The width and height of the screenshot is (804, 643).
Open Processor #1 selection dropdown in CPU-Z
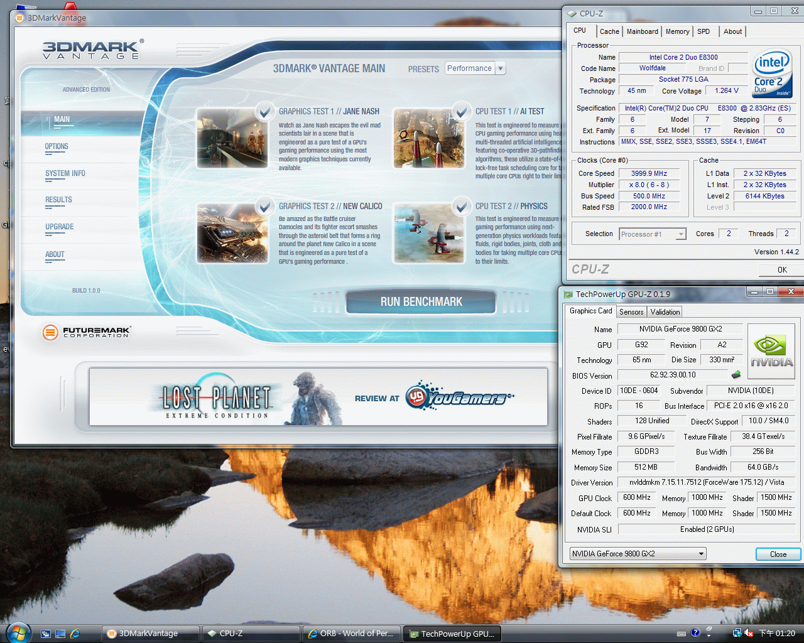(x=652, y=234)
